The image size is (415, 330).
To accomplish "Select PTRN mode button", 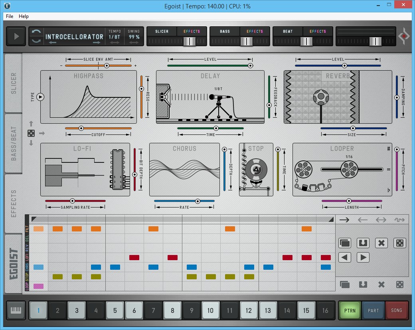I will [350, 310].
